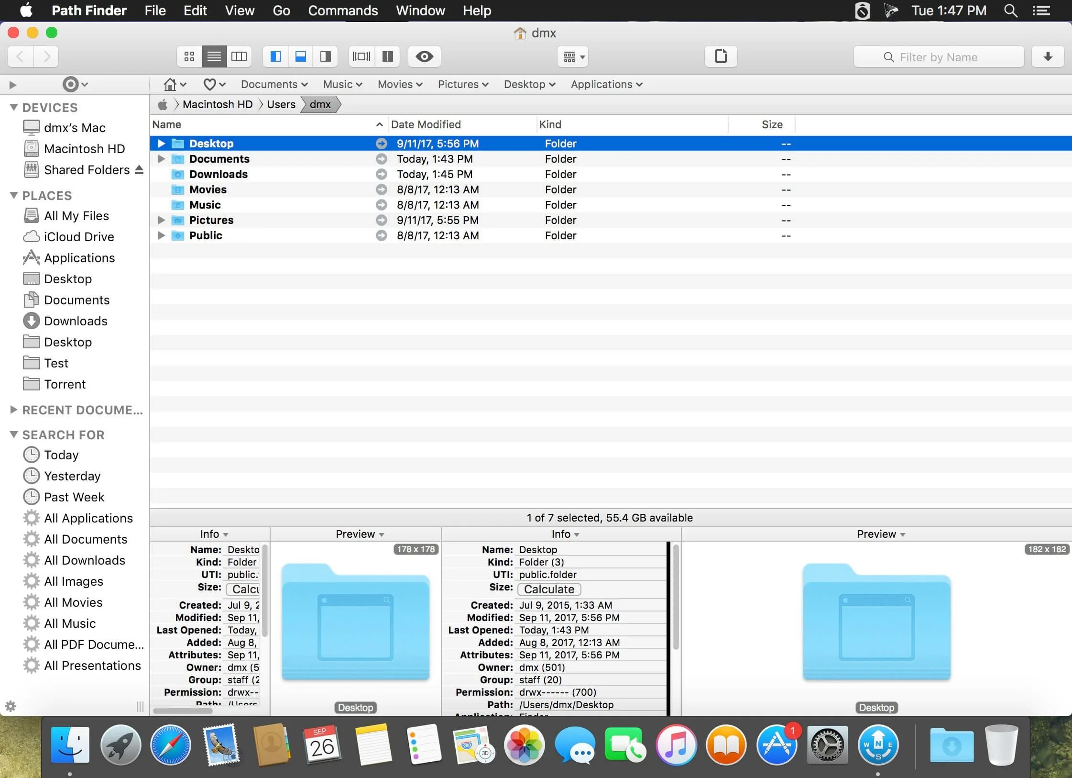This screenshot has width=1072, height=778.
Task: Open Safari from the Dock
Action: pos(171,745)
